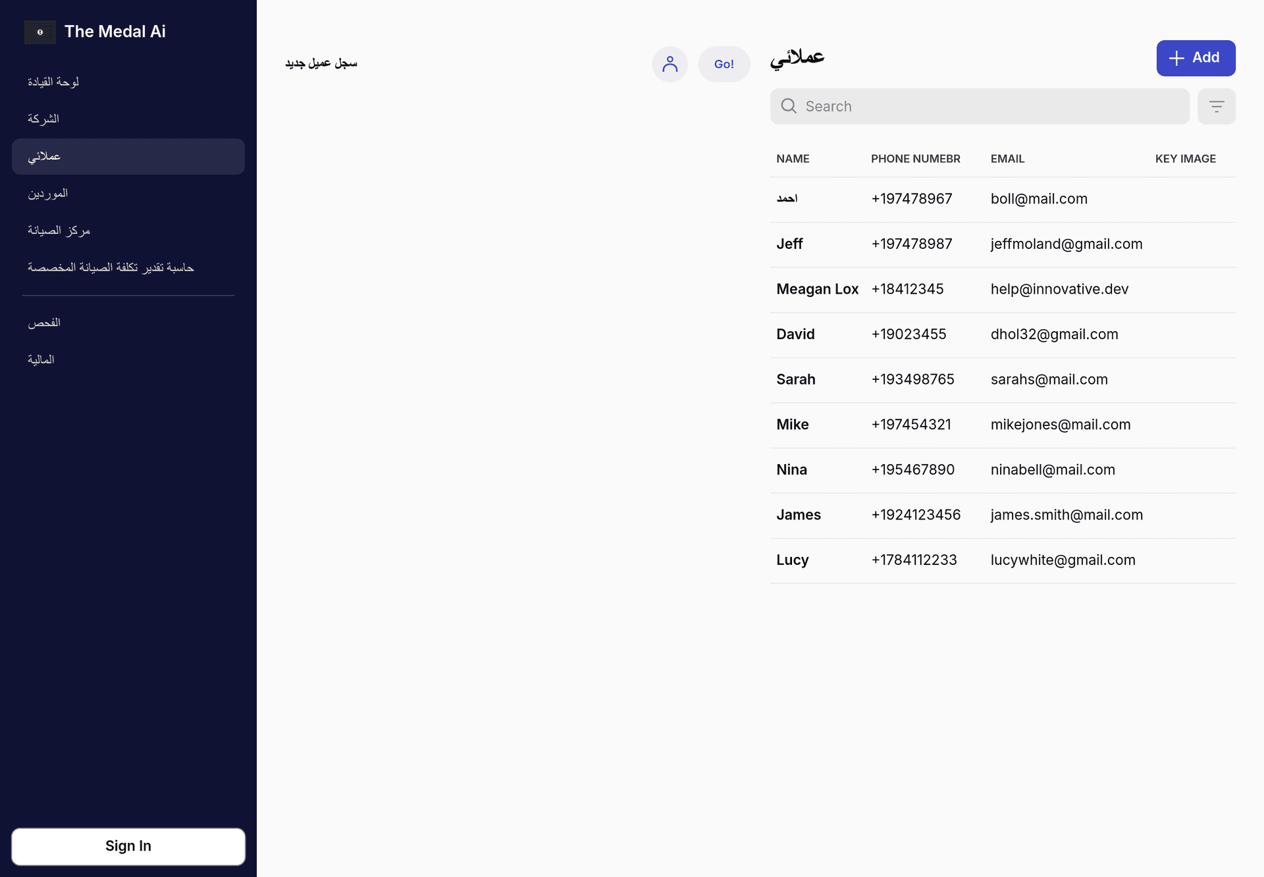1264x877 pixels.
Task: Select الموردين suppliers sidebar item
Action: click(47, 193)
